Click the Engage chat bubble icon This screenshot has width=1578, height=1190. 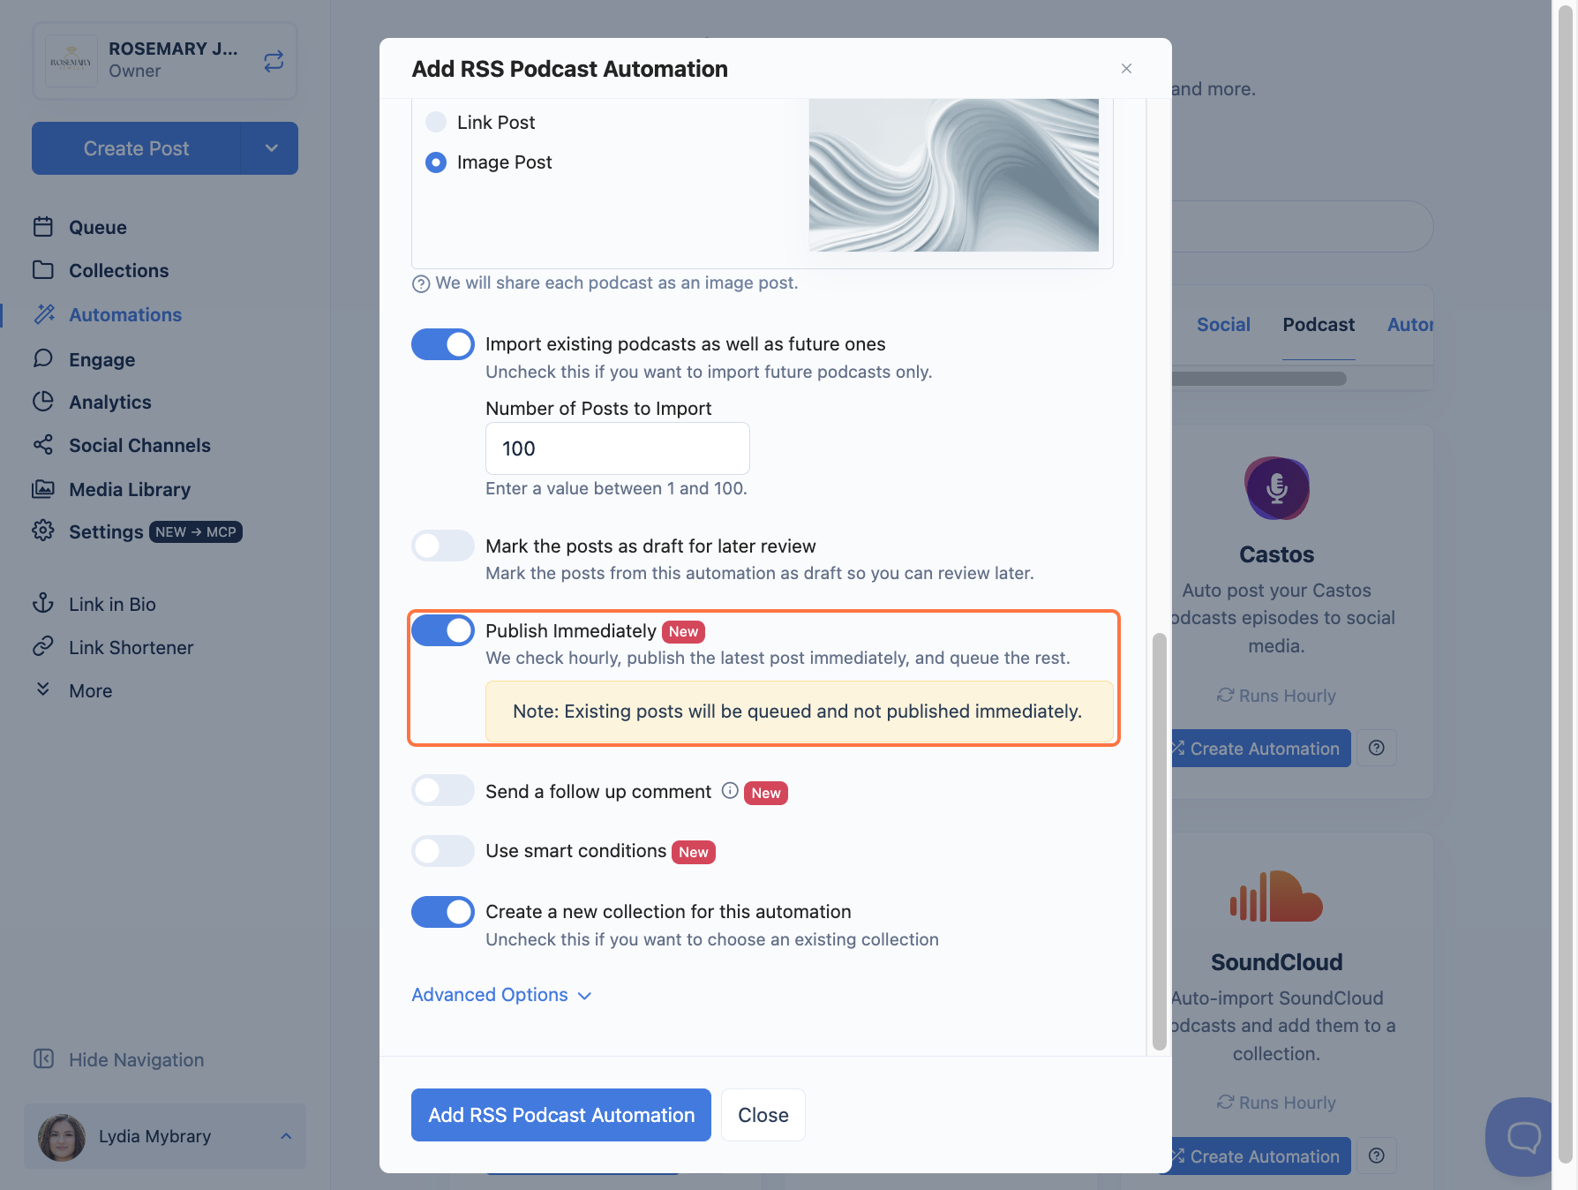pyautogui.click(x=43, y=358)
